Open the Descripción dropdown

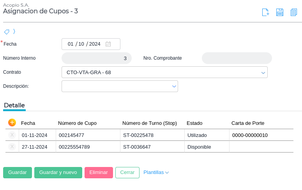point(174,86)
